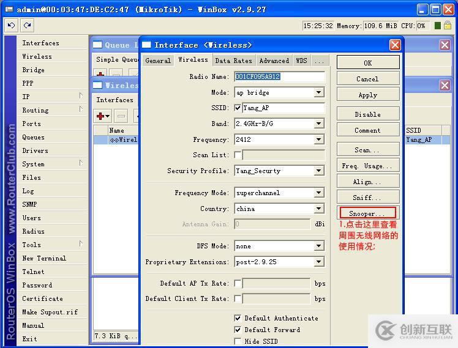Click the WinBox title bar window icon
The height and width of the screenshot is (348, 458).
pos(9,9)
